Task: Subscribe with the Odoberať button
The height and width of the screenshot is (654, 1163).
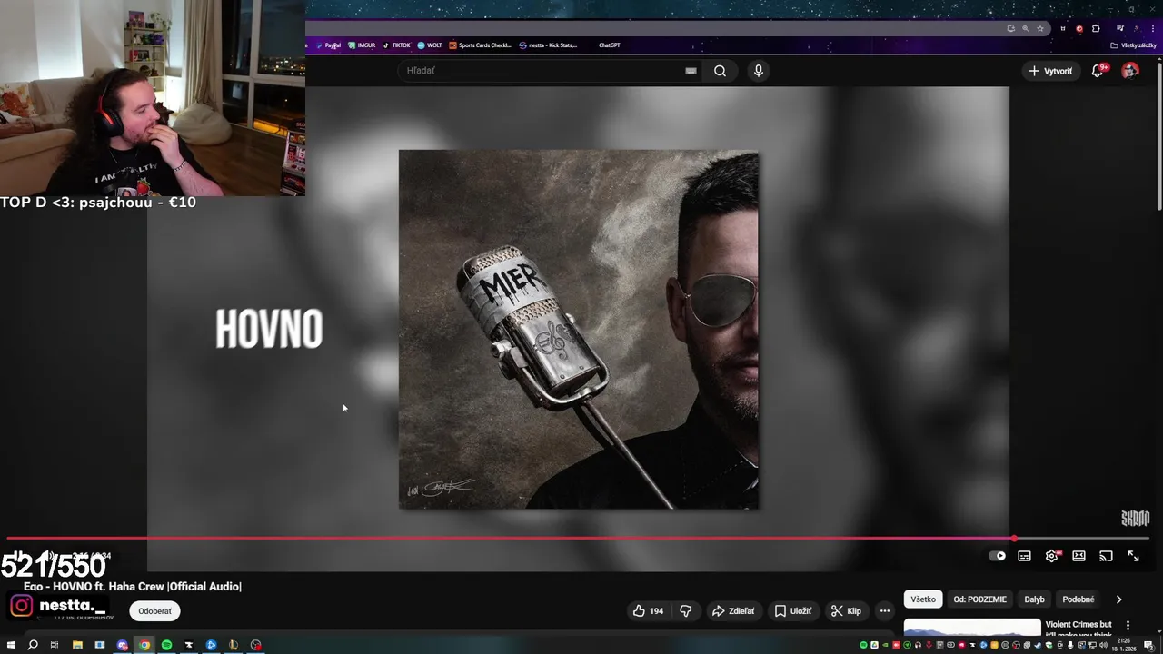Action: (x=154, y=611)
